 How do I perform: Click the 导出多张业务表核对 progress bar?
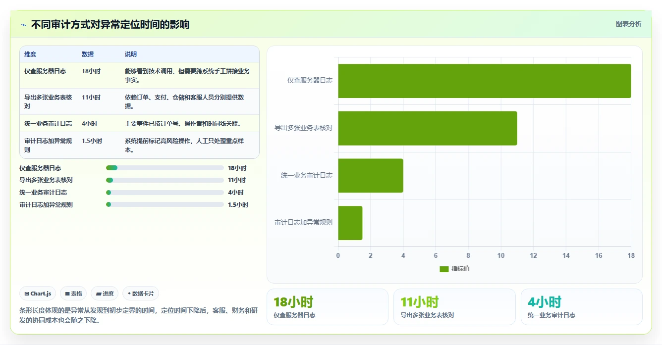(165, 180)
